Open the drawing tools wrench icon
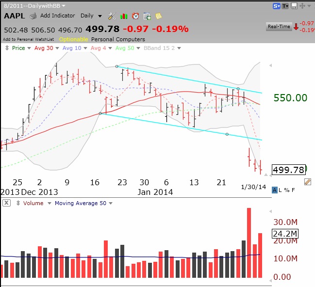315x287 pixels. click(112, 16)
